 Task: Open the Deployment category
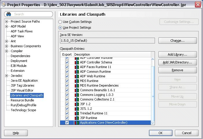[x=19, y=61]
